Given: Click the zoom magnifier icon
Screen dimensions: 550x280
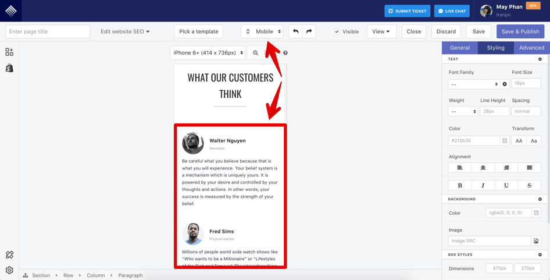Looking at the screenshot, I should pyautogui.click(x=255, y=53).
